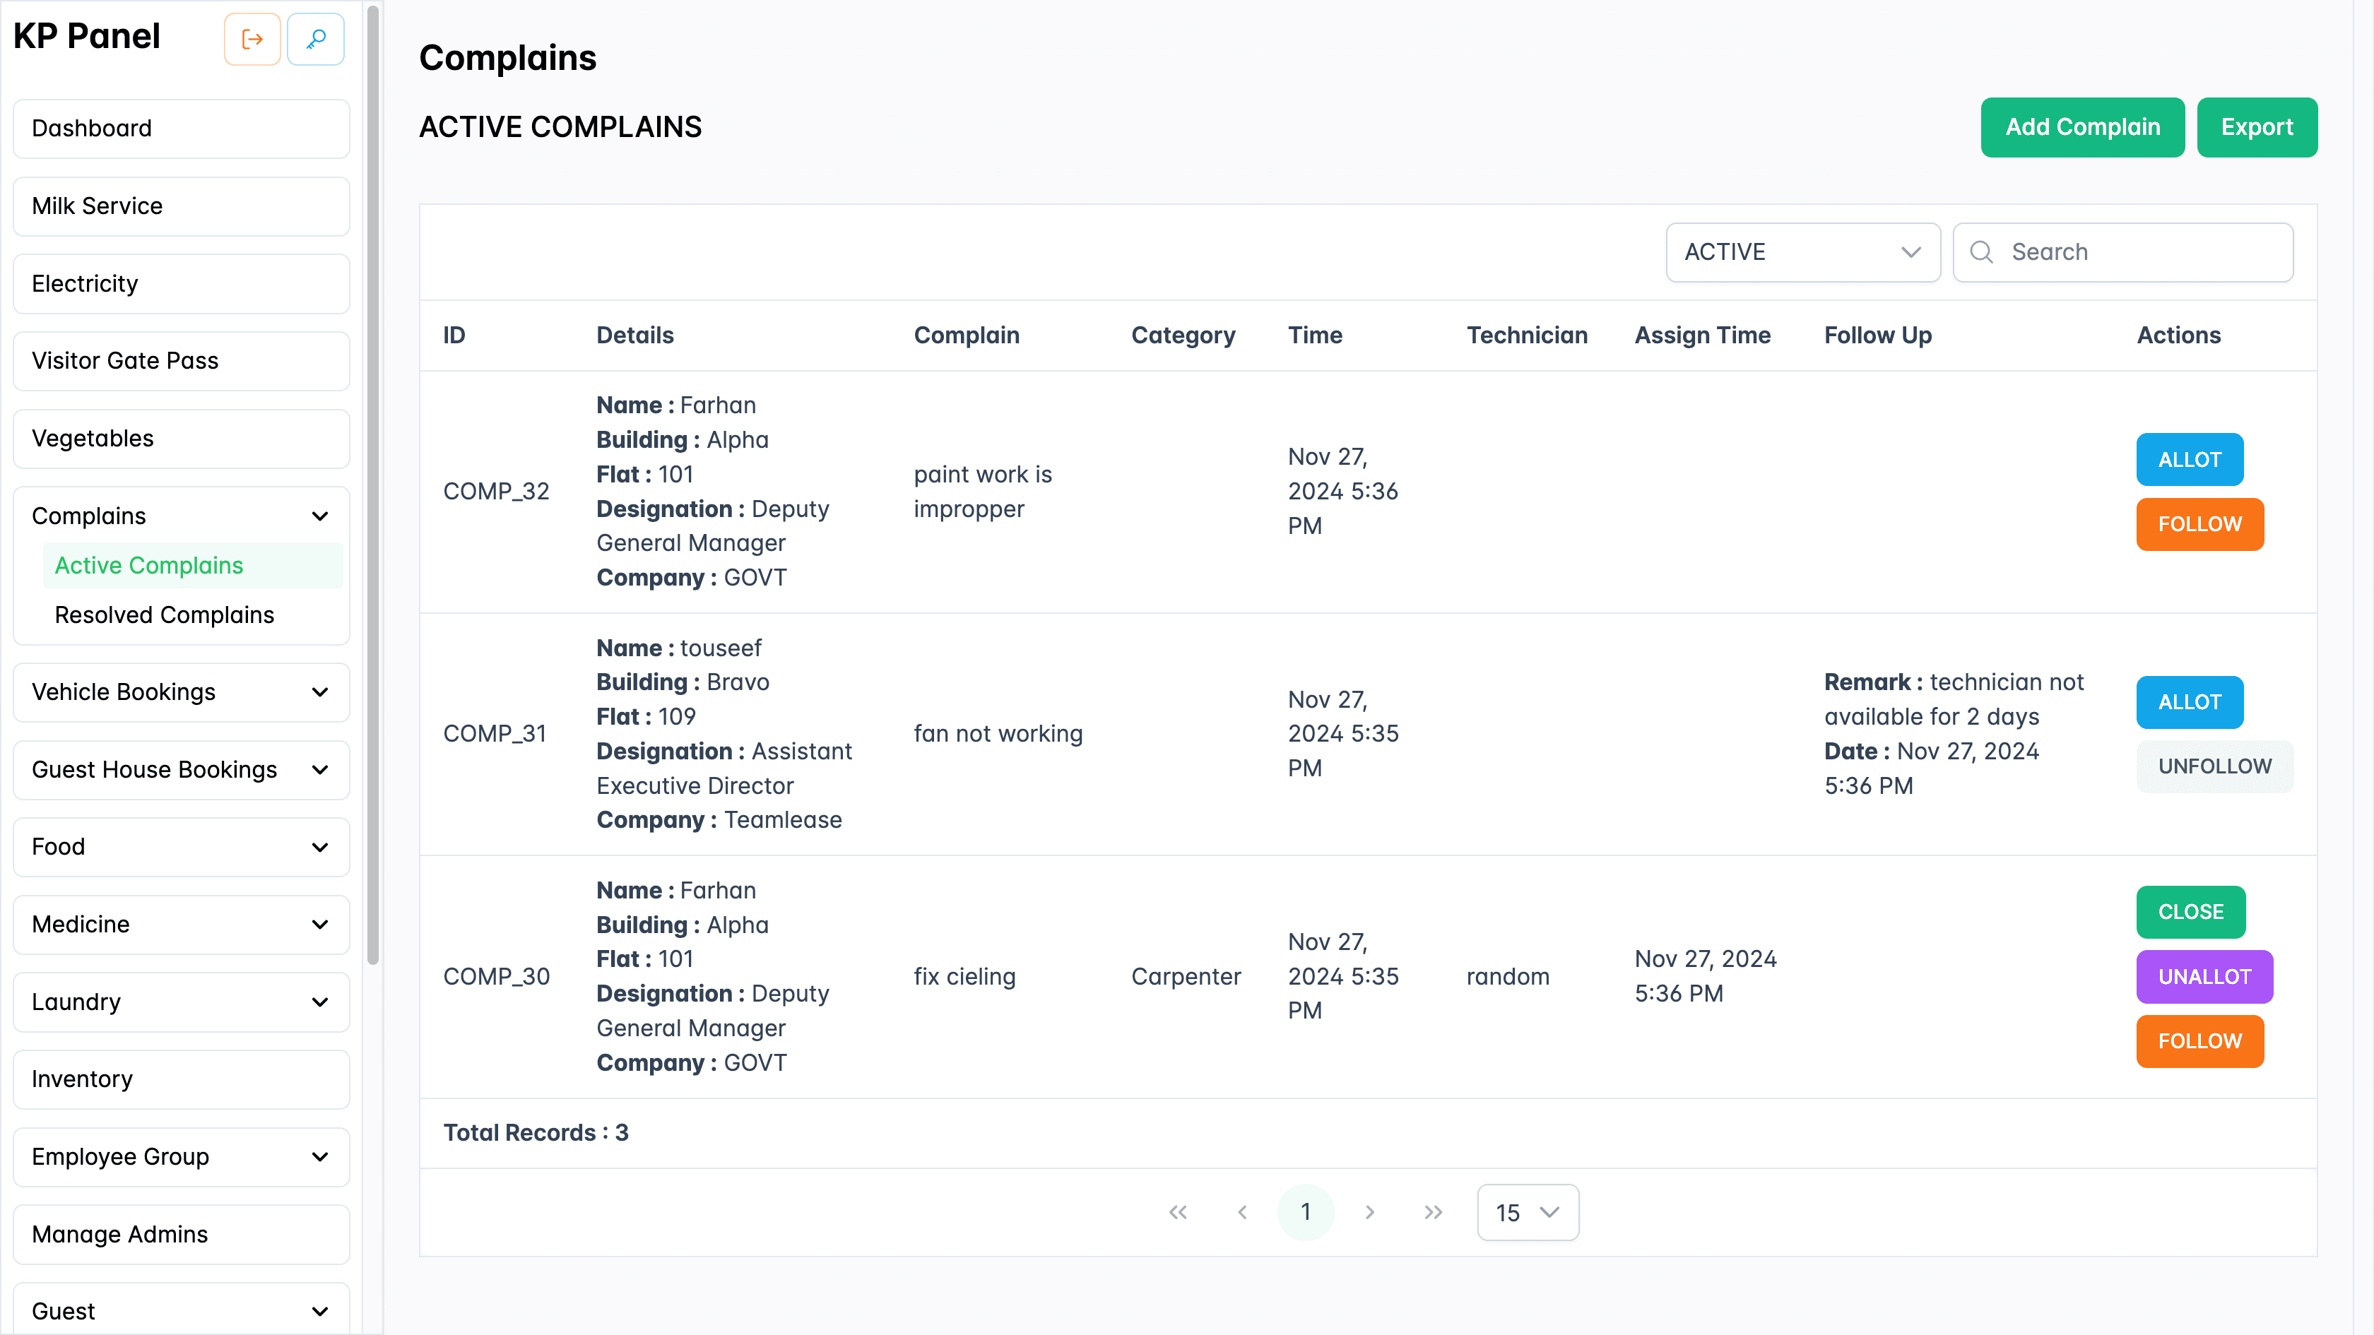Screen dimensions: 2374x1335
Task: Select Resolved Complains in the sidebar
Action: 164,615
